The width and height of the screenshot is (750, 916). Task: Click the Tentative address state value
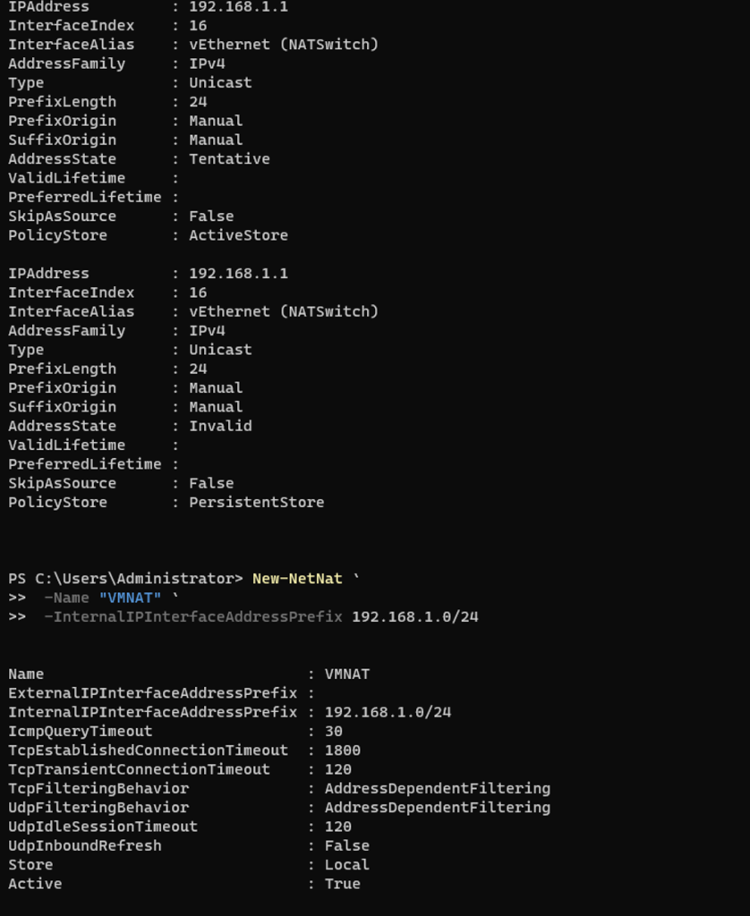pos(229,159)
